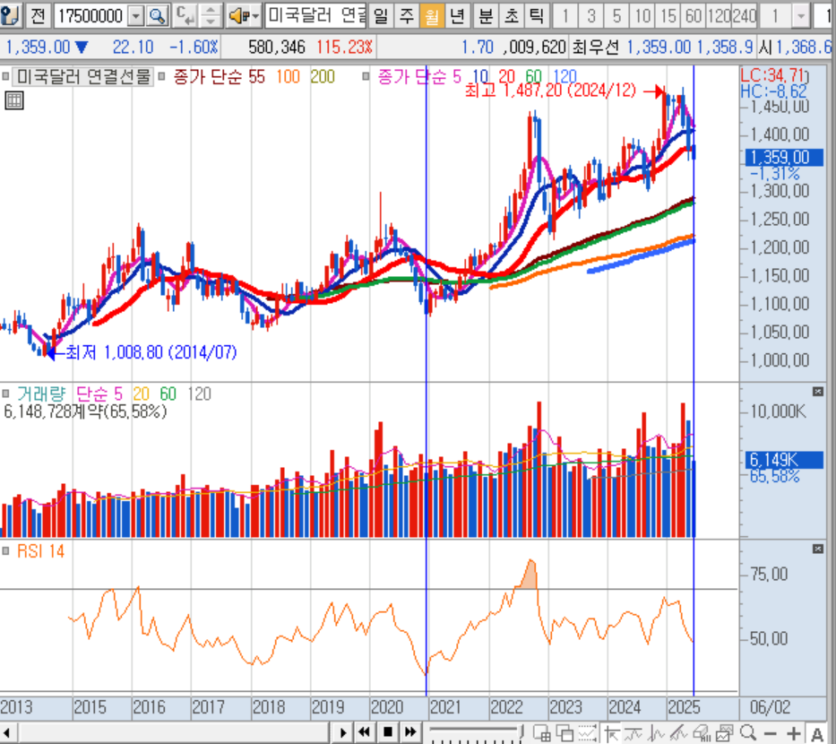Click the speaker sound alert icon

tap(237, 15)
